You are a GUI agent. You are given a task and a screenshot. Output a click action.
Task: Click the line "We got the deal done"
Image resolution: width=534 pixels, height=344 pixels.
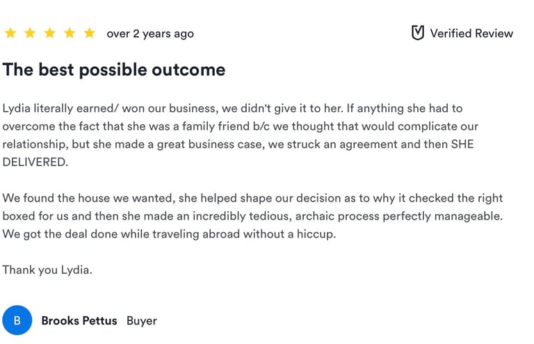click(x=169, y=234)
